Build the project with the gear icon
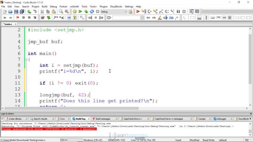 point(75,11)
